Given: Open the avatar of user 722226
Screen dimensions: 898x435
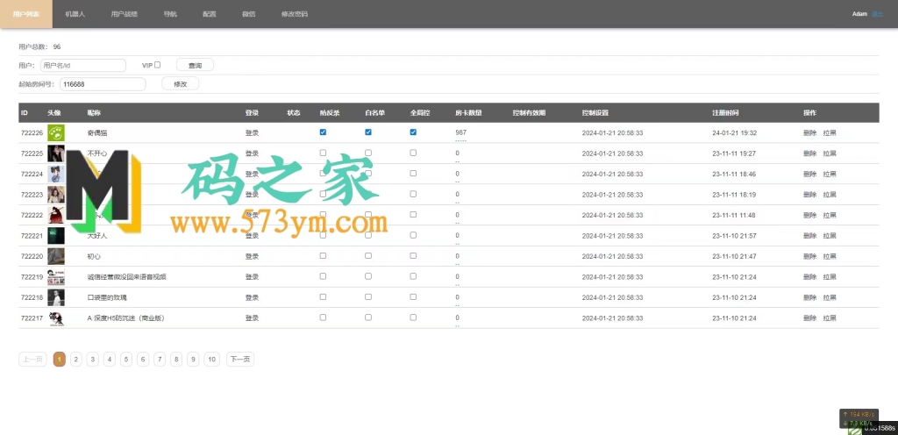Looking at the screenshot, I should click(x=56, y=132).
